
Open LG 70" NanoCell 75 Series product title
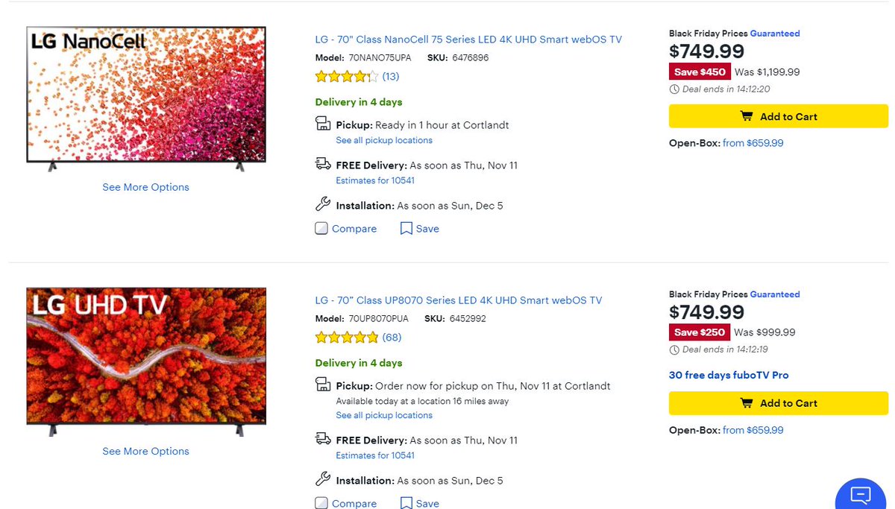click(468, 39)
